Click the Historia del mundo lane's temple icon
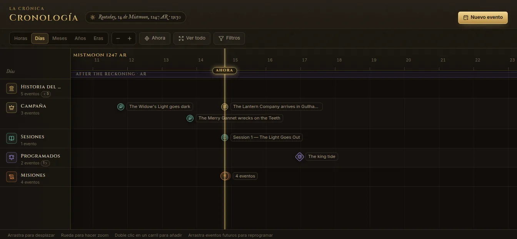 pyautogui.click(x=12, y=89)
